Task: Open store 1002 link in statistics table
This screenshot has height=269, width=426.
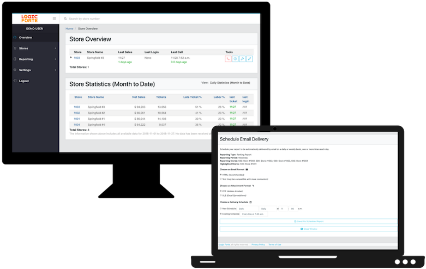Action: (77, 113)
